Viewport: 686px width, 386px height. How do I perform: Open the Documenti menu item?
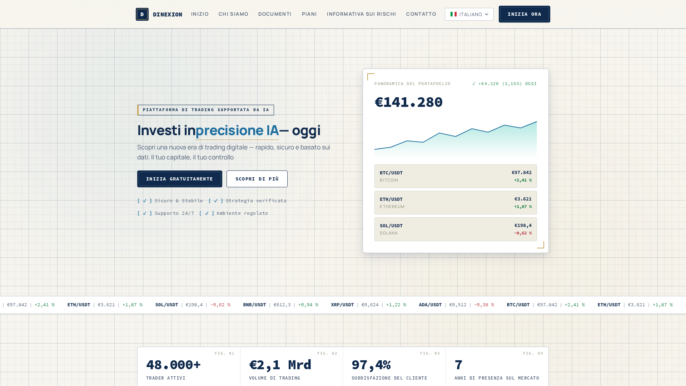click(x=275, y=14)
